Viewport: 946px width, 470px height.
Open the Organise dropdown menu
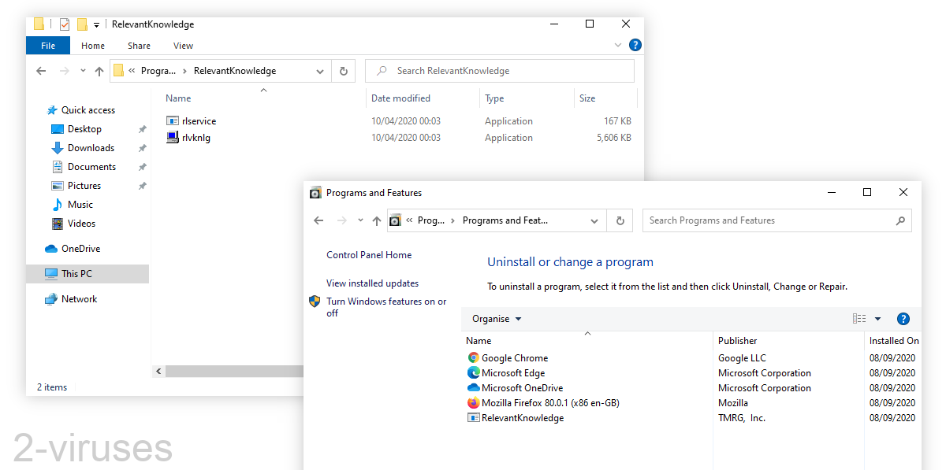point(497,319)
